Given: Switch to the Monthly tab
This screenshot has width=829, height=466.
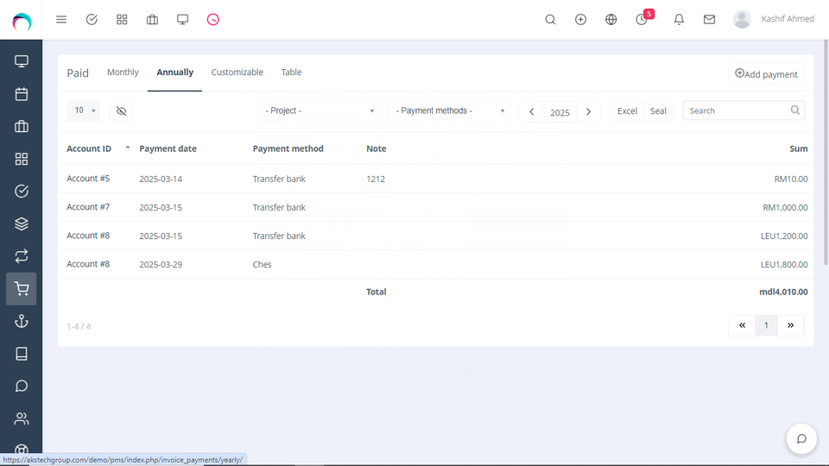Looking at the screenshot, I should coord(123,72).
